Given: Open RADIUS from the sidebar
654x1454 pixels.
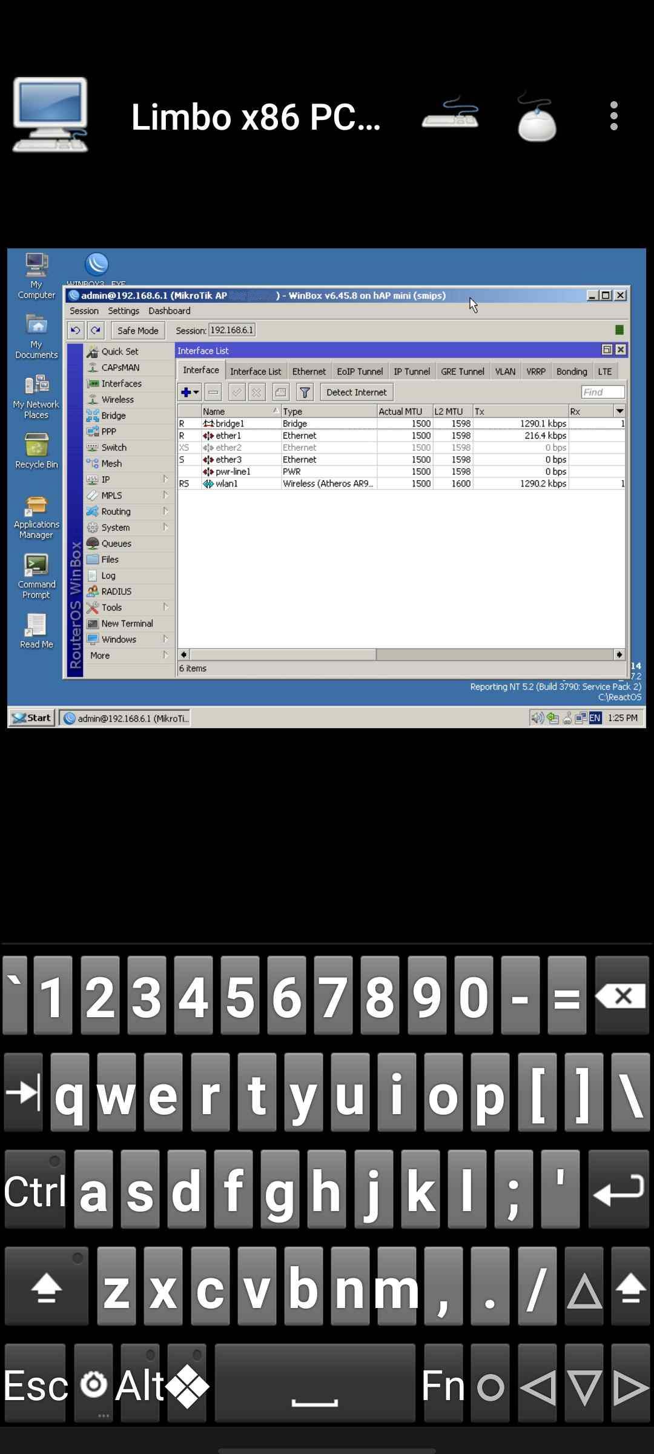Looking at the screenshot, I should [116, 591].
